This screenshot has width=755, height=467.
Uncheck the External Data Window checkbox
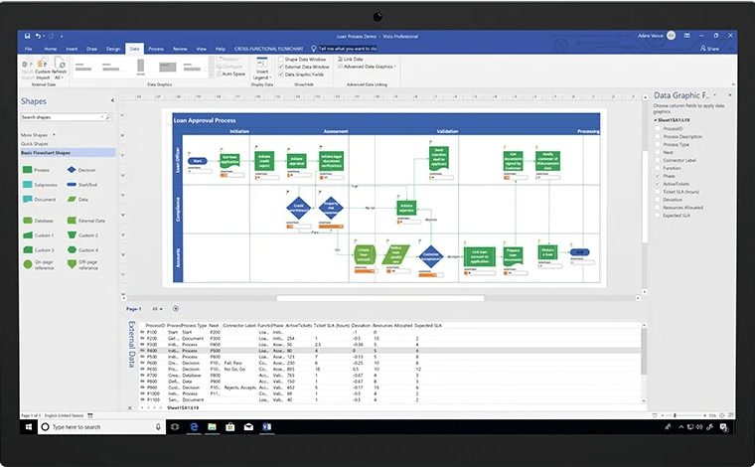pyautogui.click(x=281, y=67)
